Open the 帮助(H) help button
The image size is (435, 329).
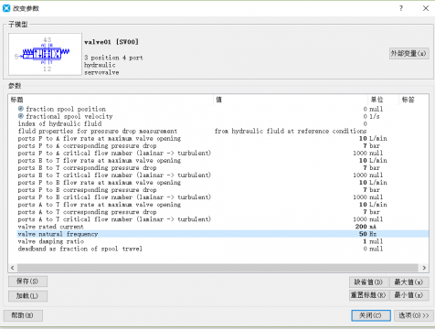tap(23, 315)
